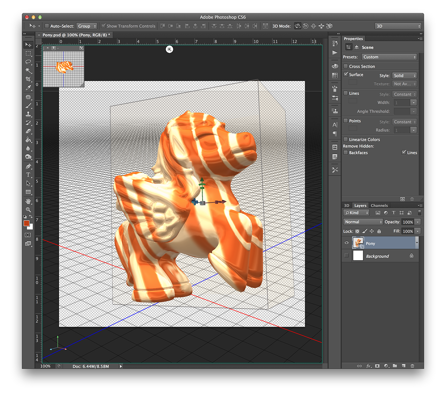Image resolution: width=446 pixels, height=398 pixels.
Task: Enable the Points checkbox
Action: click(346, 121)
